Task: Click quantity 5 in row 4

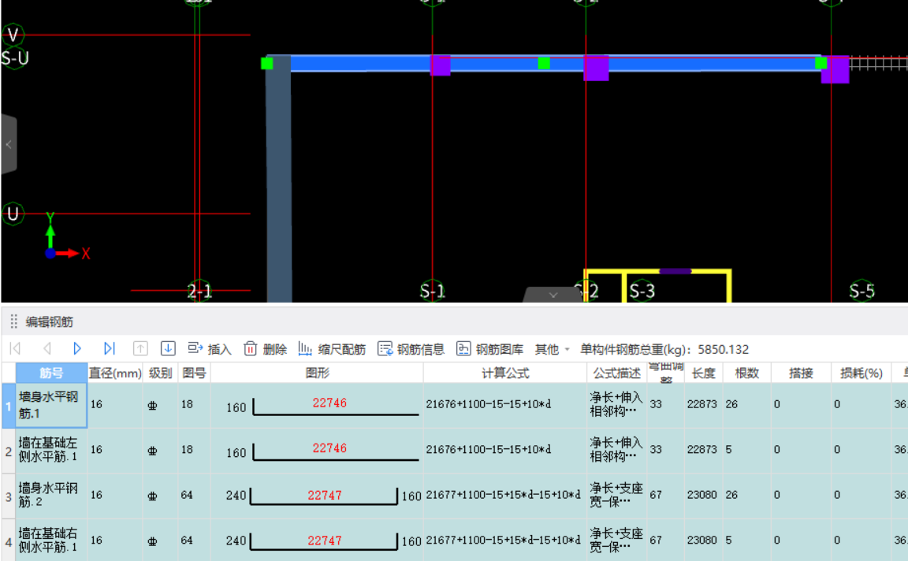Action: (728, 541)
